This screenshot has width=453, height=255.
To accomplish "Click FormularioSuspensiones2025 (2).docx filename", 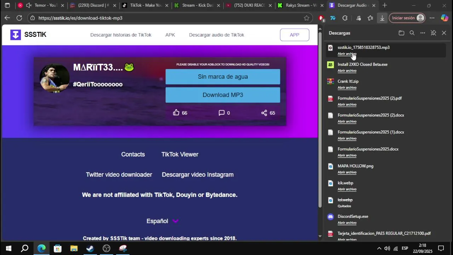I will click(371, 115).
